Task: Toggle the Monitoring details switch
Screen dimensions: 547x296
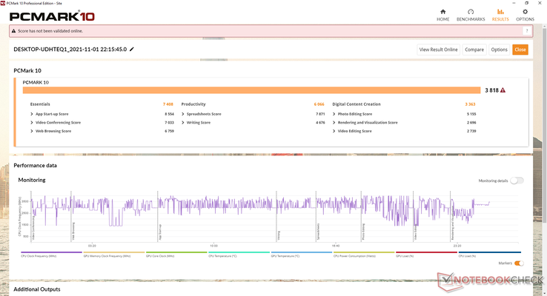Action: (516, 181)
